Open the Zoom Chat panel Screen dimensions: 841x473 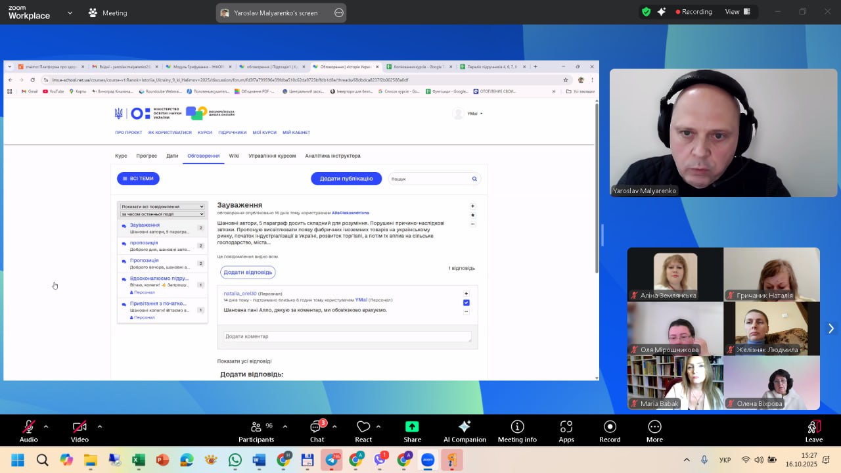(317, 430)
